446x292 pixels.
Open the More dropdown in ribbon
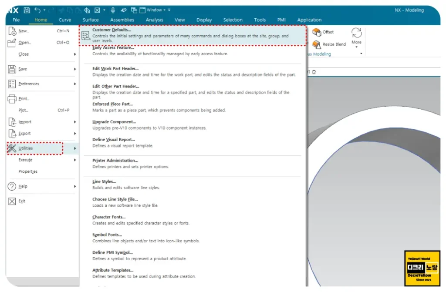(x=356, y=38)
